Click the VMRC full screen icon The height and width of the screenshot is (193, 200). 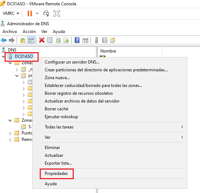click(x=57, y=13)
